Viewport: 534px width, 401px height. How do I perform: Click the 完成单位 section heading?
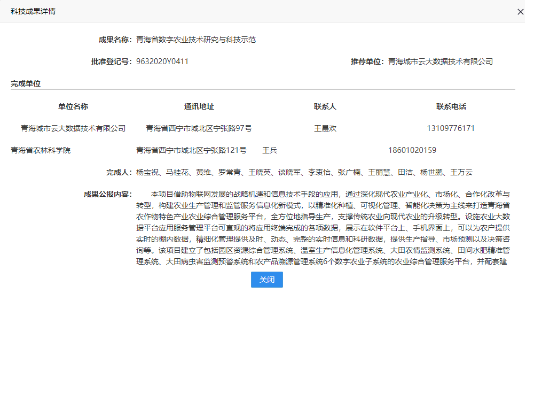tap(26, 83)
